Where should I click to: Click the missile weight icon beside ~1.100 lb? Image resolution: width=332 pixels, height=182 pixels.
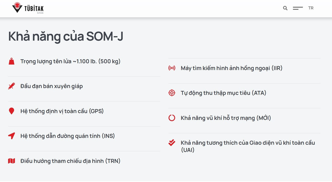11,61
